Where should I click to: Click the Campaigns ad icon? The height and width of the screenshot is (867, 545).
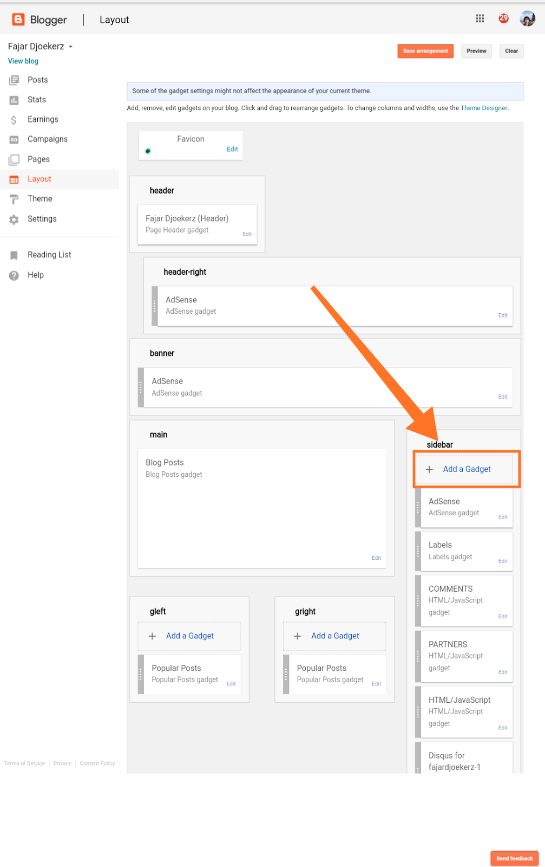(14, 139)
